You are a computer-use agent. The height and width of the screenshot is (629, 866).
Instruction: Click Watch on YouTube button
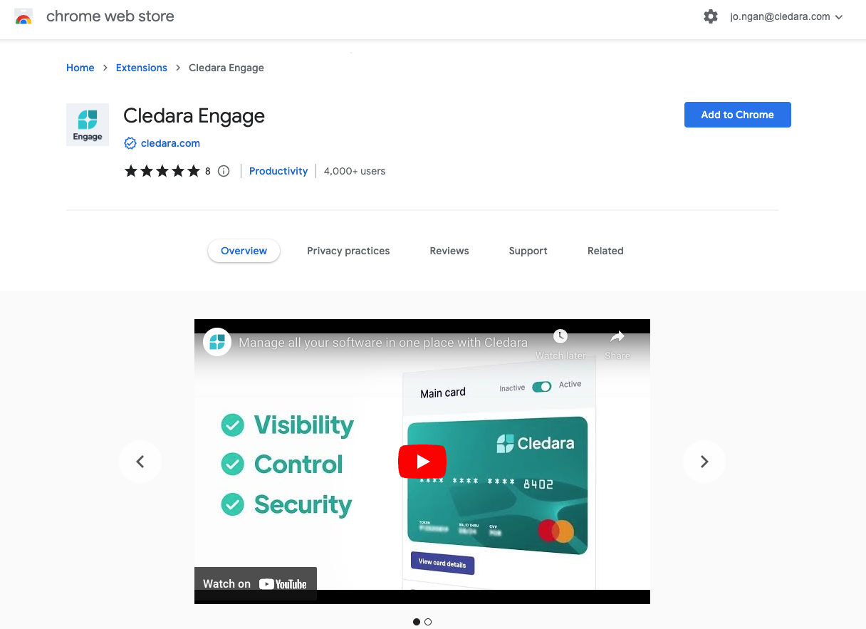pyautogui.click(x=255, y=584)
